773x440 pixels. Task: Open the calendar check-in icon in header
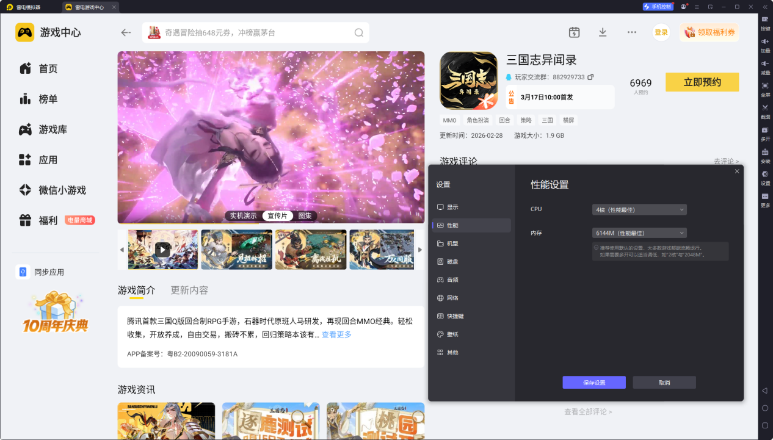point(574,32)
